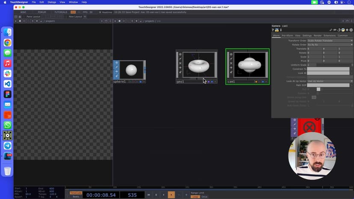Image resolution: width=354 pixels, height=199 pixels.
Task: Open Chrome from the macOS dock
Action: click(8, 43)
